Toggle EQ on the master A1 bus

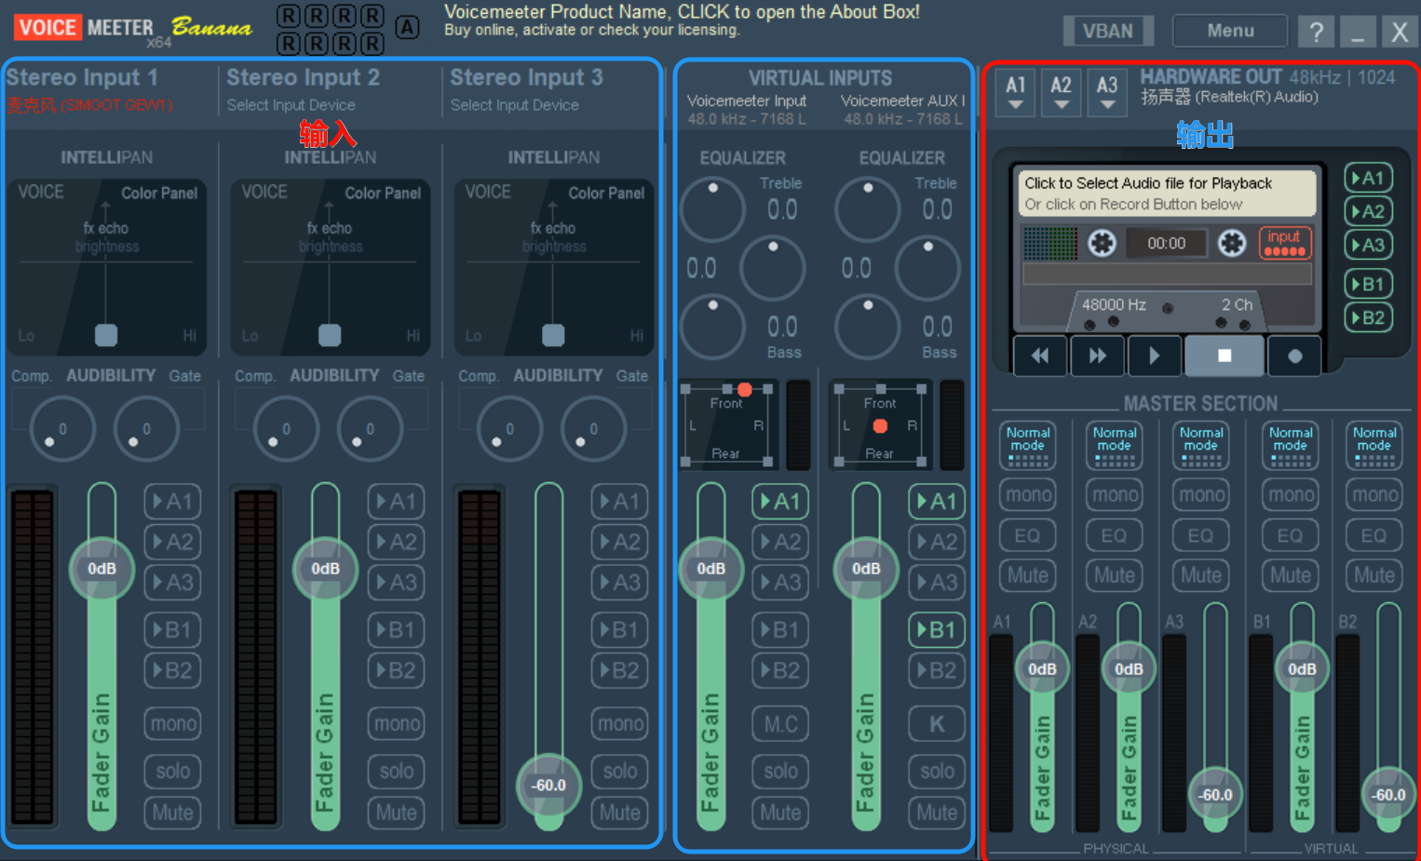click(x=1027, y=535)
